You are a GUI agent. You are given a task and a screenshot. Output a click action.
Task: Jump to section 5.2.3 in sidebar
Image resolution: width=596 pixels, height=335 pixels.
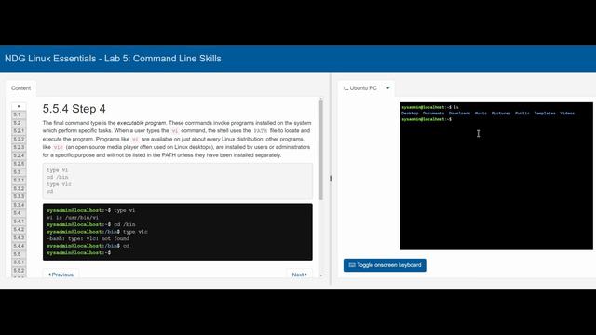(19, 147)
